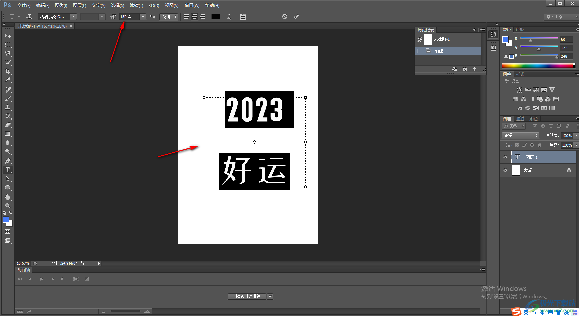Open the warp text option
579x316 pixels.
click(229, 17)
